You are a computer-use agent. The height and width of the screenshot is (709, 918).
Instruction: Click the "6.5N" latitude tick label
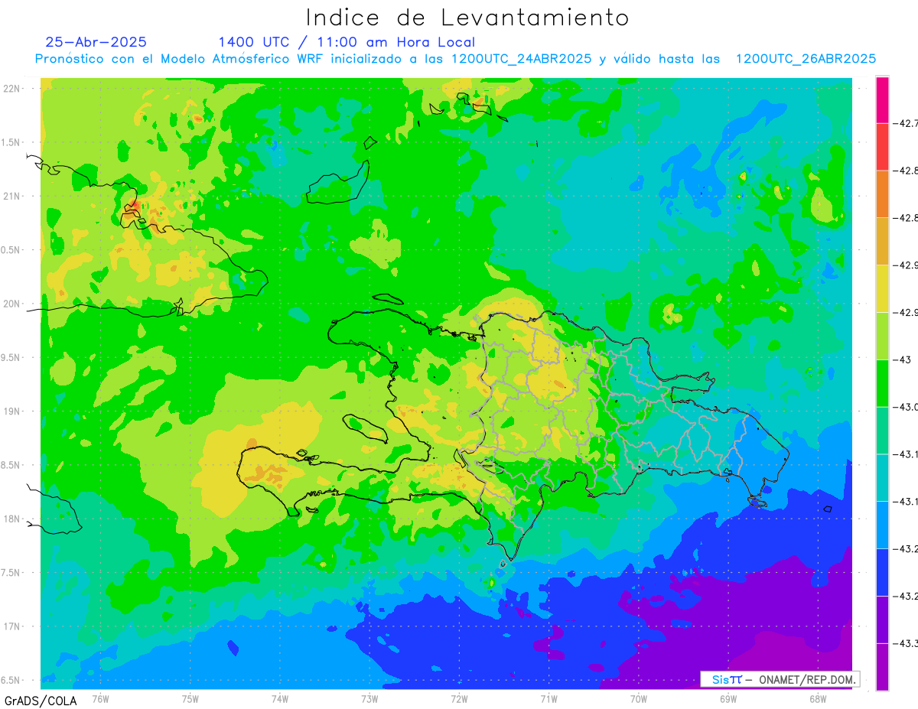[x=11, y=681]
